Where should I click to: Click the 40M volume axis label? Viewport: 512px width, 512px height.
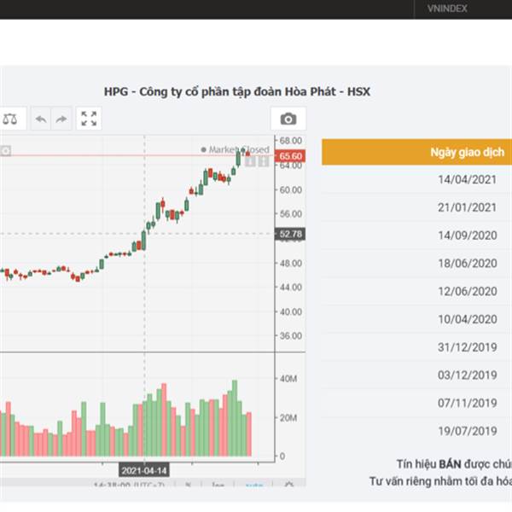pos(288,379)
